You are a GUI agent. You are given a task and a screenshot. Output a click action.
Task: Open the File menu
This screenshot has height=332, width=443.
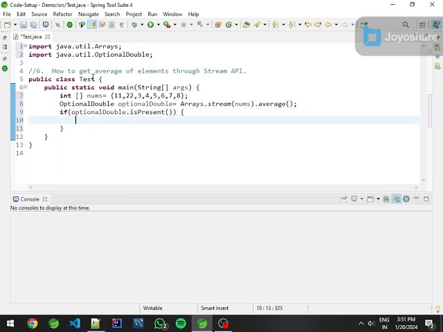click(x=7, y=14)
